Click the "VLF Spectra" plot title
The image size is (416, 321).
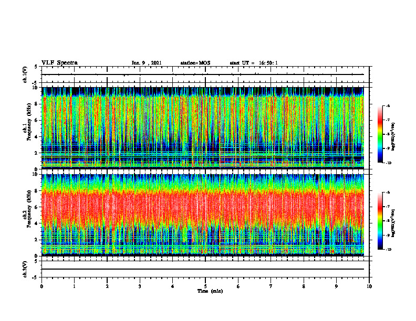59,63
